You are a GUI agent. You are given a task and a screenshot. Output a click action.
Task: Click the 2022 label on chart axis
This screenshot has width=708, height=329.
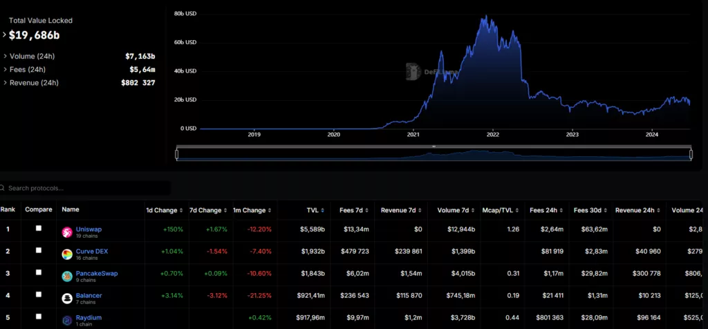pyautogui.click(x=492, y=135)
